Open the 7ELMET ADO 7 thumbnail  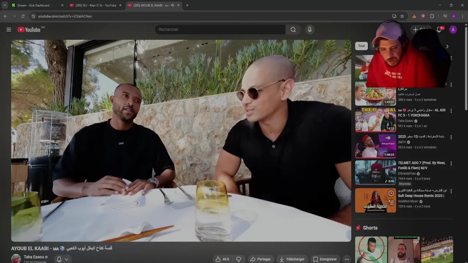click(x=375, y=172)
